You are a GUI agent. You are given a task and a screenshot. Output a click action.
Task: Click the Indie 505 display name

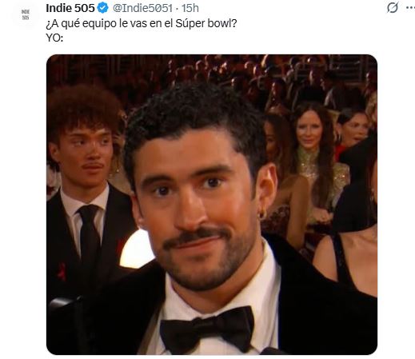(x=70, y=8)
